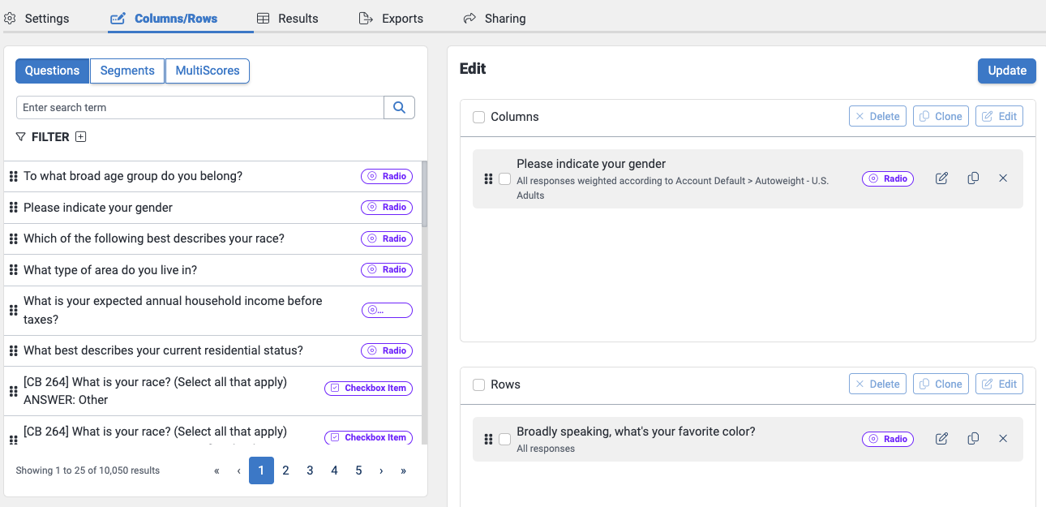Remove the gender column item
The width and height of the screenshot is (1046, 507).
pyautogui.click(x=1003, y=178)
